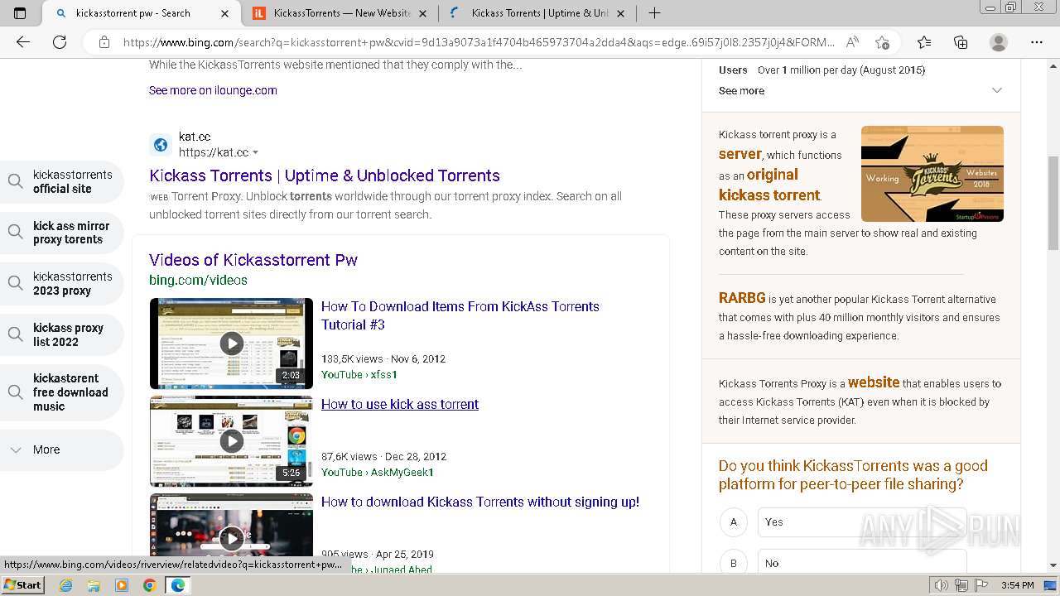Open How to use kick ass torrent link
The height and width of the screenshot is (596, 1060).
pos(400,404)
